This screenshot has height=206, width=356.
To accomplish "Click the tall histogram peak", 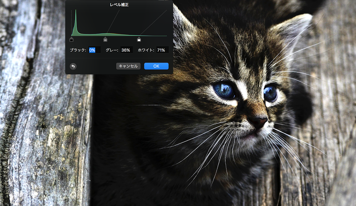I will pos(75,22).
